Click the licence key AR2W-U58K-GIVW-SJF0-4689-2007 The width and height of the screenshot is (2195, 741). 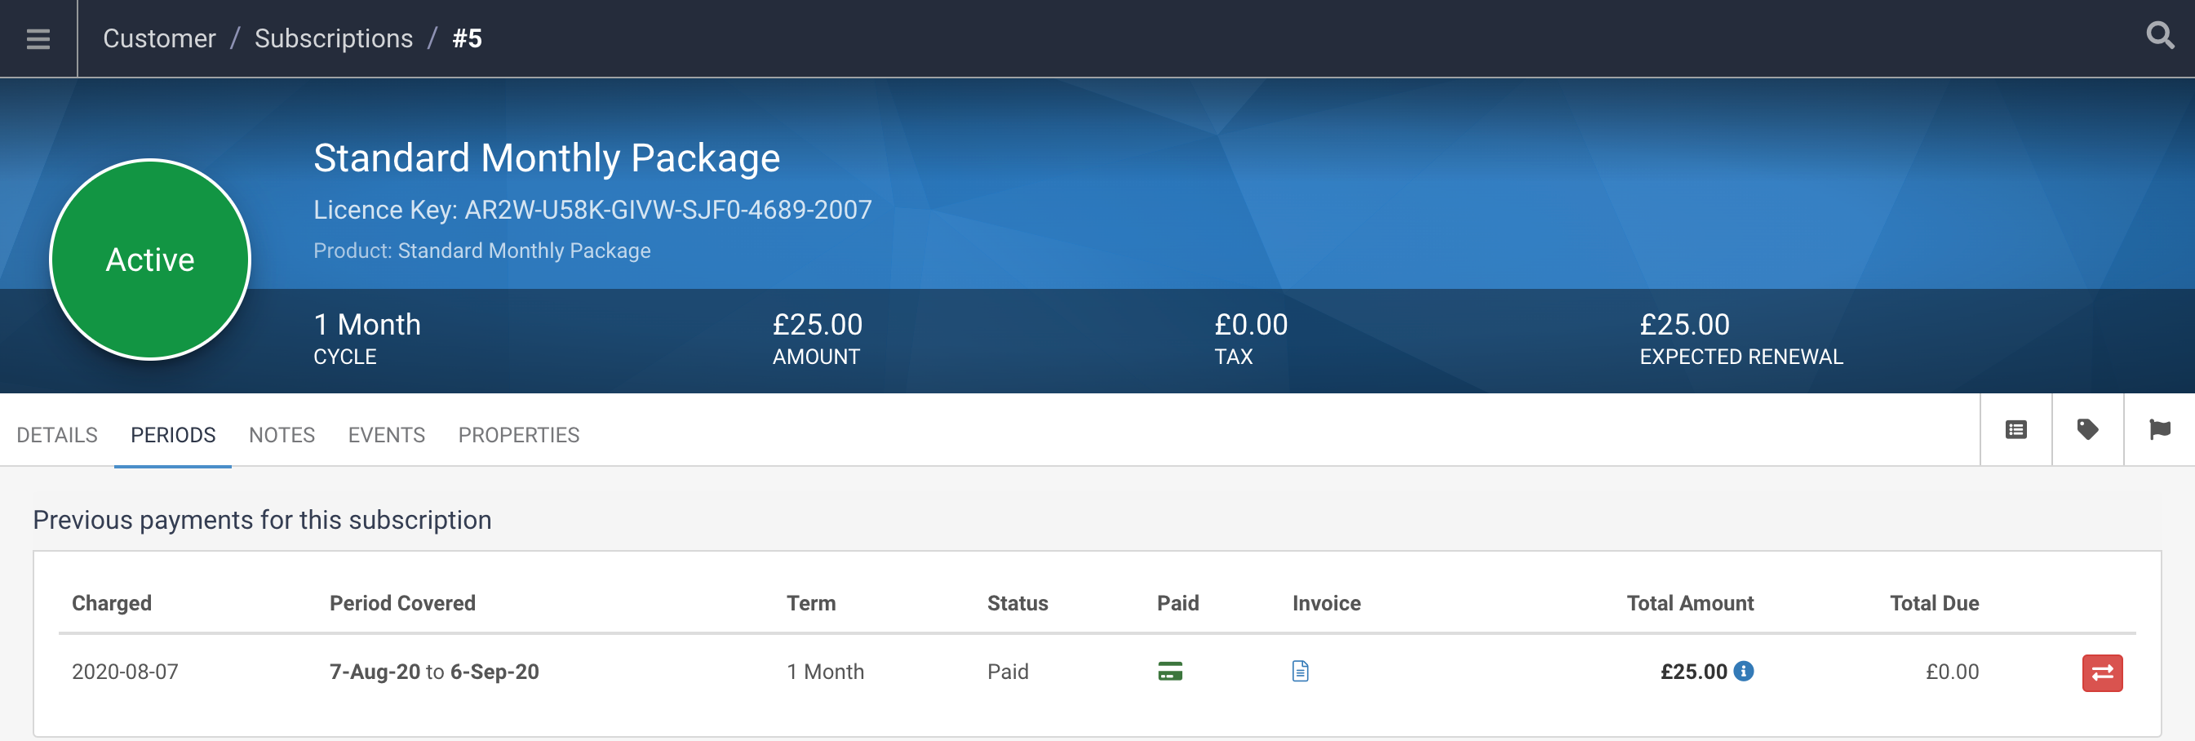point(668,210)
